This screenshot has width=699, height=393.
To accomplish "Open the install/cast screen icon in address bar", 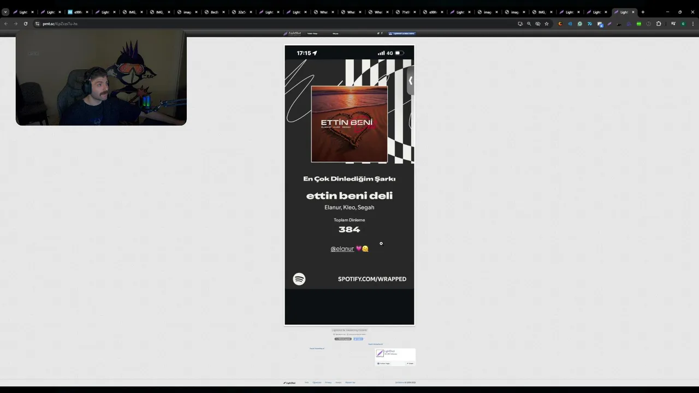I will (520, 23).
